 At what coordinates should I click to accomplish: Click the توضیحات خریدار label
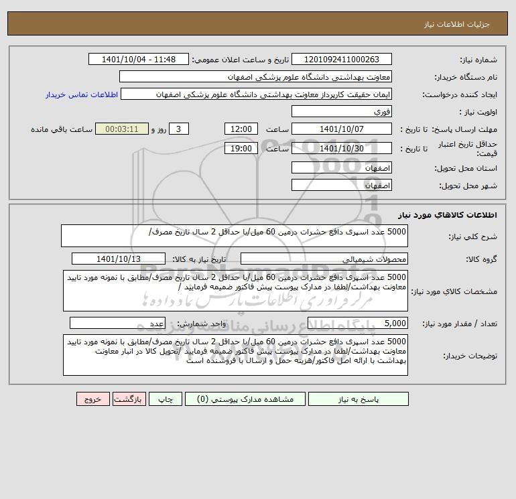tap(470, 356)
